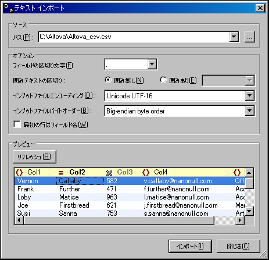The height and width of the screenshot is (260, 269).
Task: Open the path history dropdown
Action: (x=234, y=37)
